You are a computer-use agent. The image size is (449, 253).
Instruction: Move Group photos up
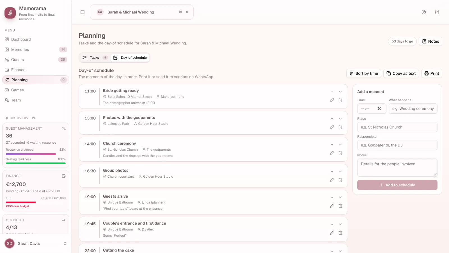pos(332,171)
